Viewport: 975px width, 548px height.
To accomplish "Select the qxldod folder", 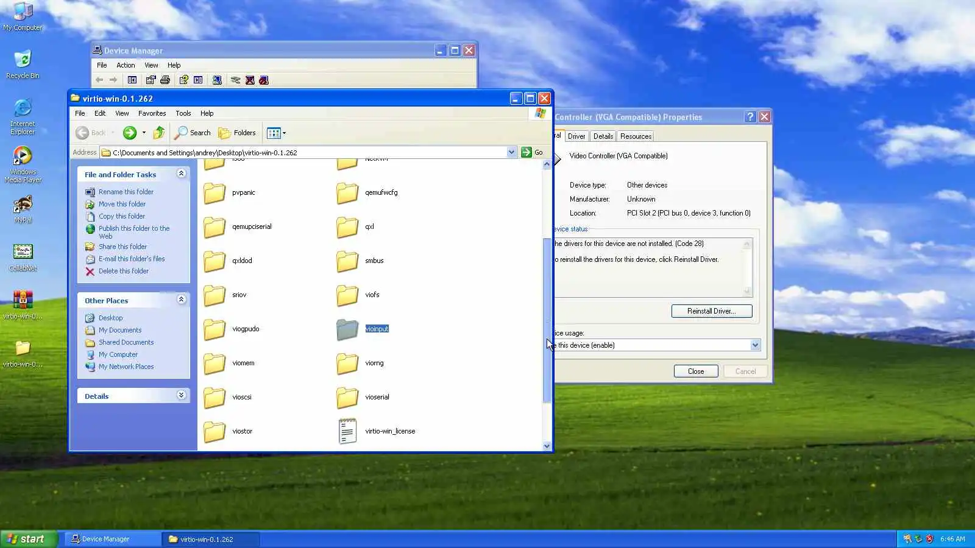I will (x=228, y=261).
